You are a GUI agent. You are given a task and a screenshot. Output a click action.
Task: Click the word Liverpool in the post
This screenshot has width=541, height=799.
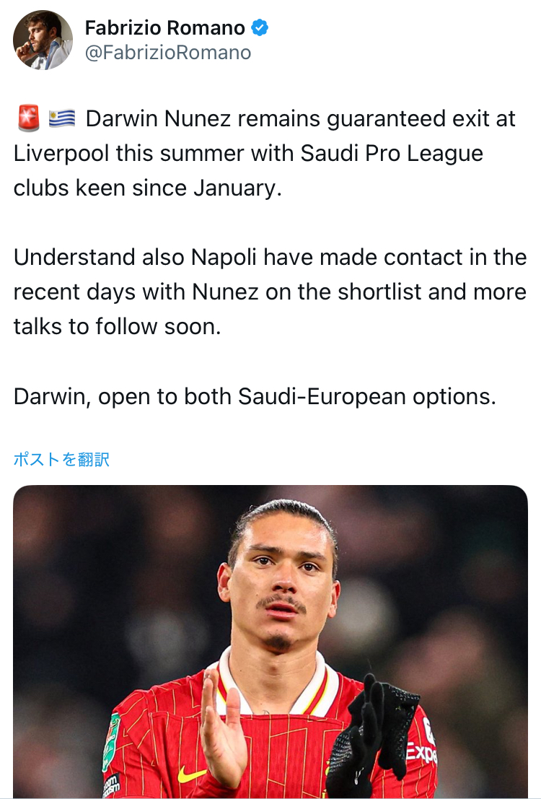point(61,154)
